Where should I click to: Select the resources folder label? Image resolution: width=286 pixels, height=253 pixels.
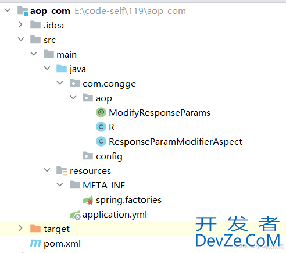coord(90,171)
